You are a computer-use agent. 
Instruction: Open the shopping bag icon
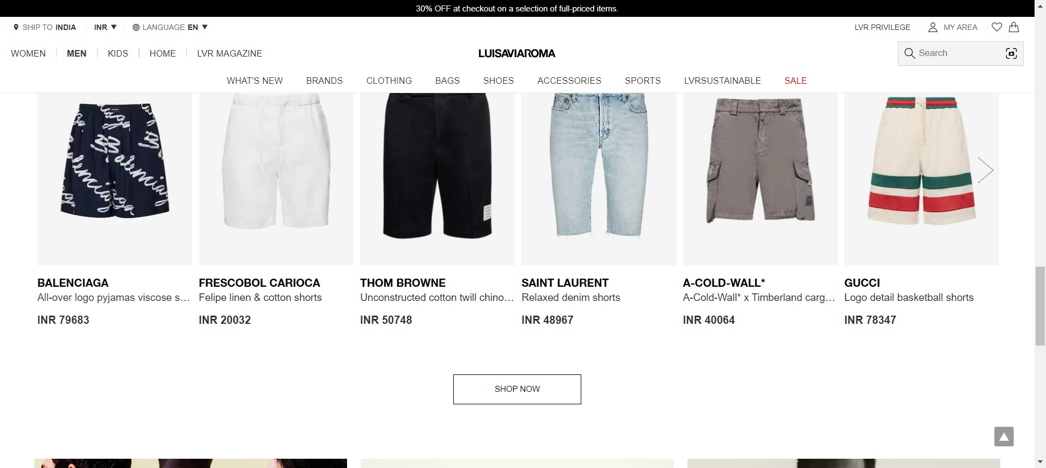click(1014, 27)
